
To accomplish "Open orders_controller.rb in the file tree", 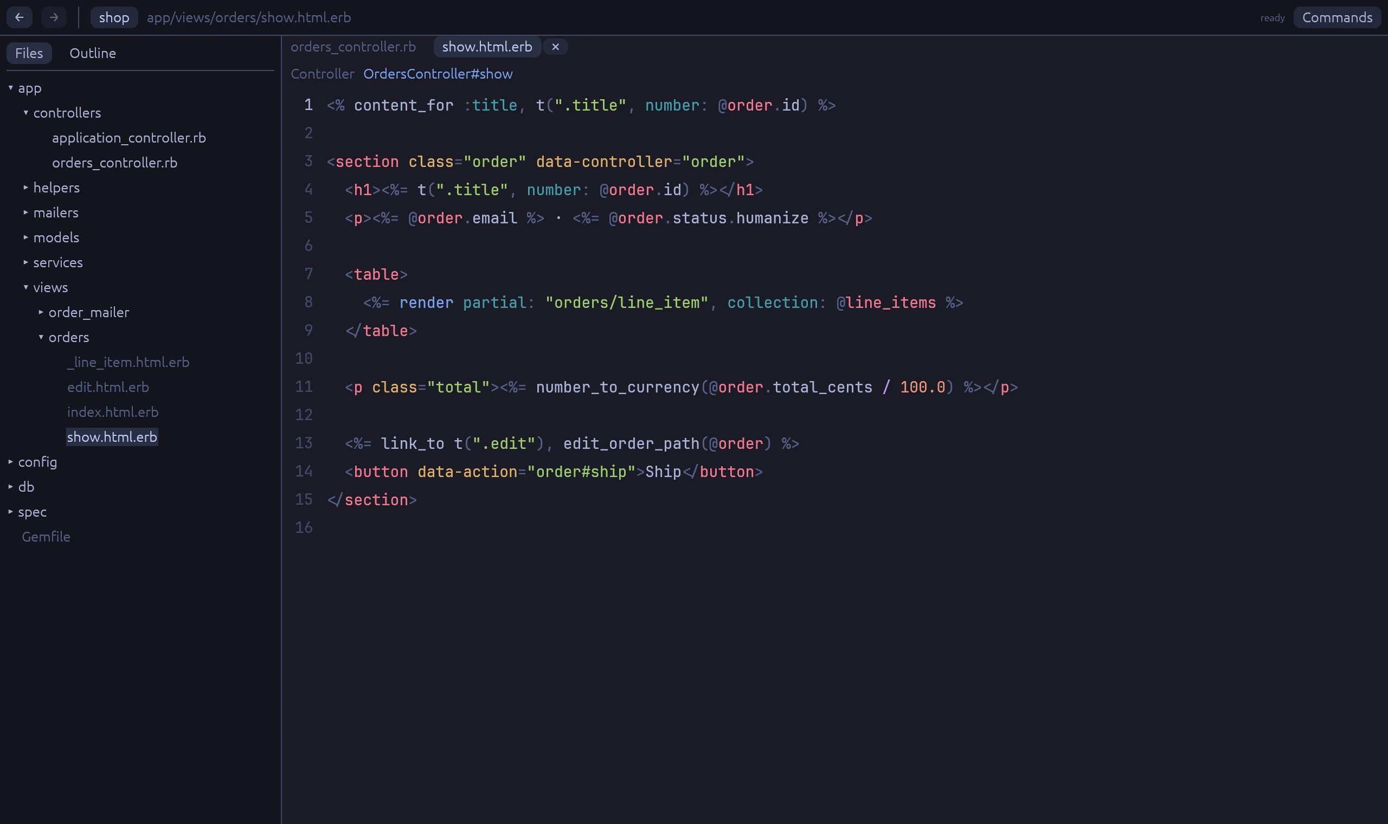I will [115, 163].
